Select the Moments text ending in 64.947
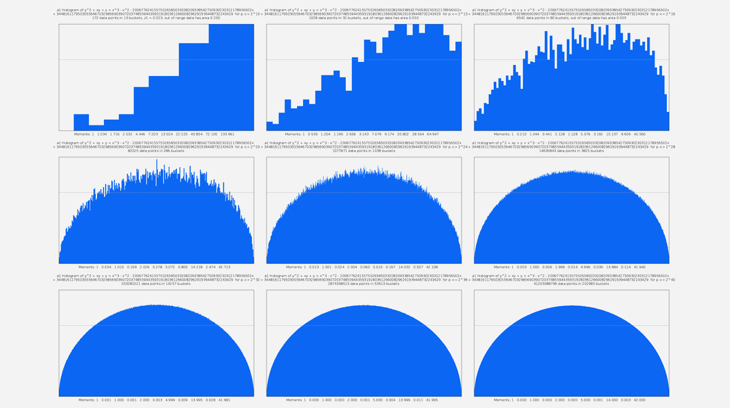 [364, 134]
